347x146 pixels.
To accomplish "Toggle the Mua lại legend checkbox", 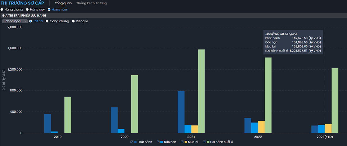I will (x=182, y=142).
